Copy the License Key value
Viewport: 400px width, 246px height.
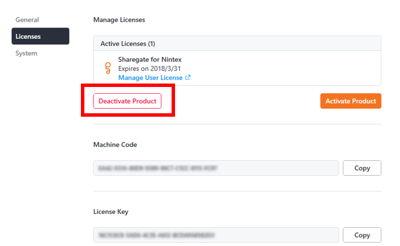point(362,235)
